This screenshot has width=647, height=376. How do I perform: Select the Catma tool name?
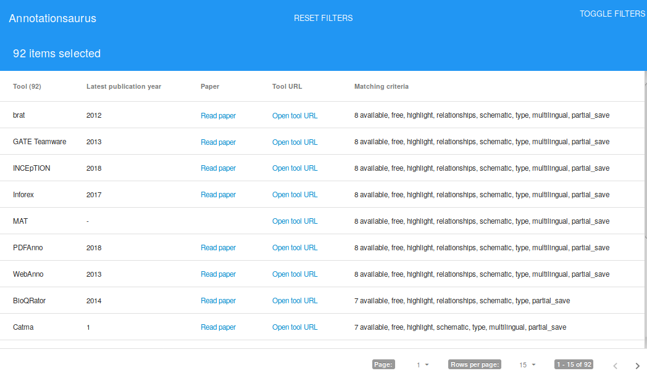tap(23, 327)
